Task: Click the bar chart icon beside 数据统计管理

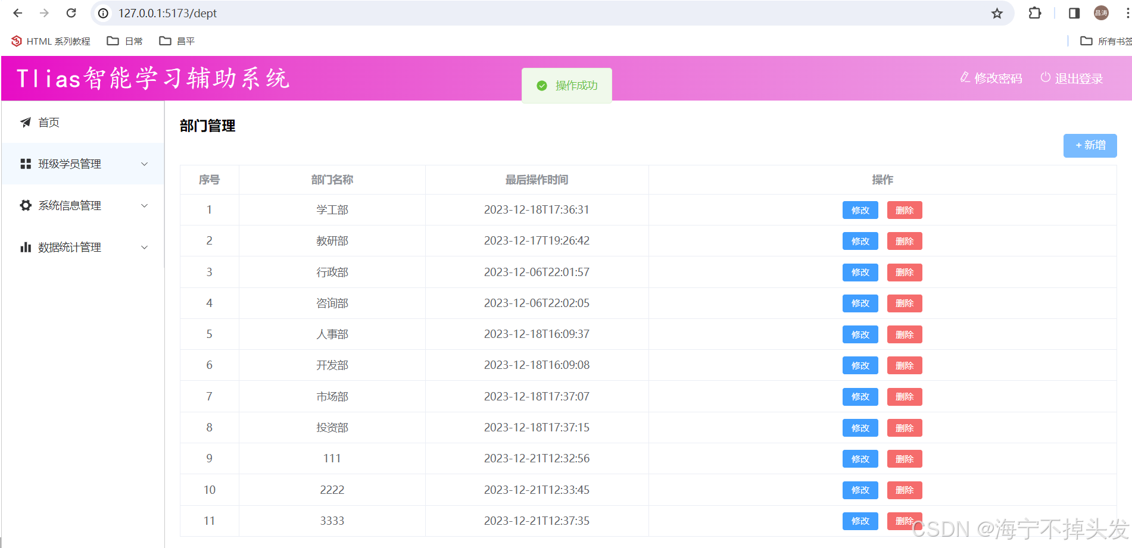Action: [26, 247]
